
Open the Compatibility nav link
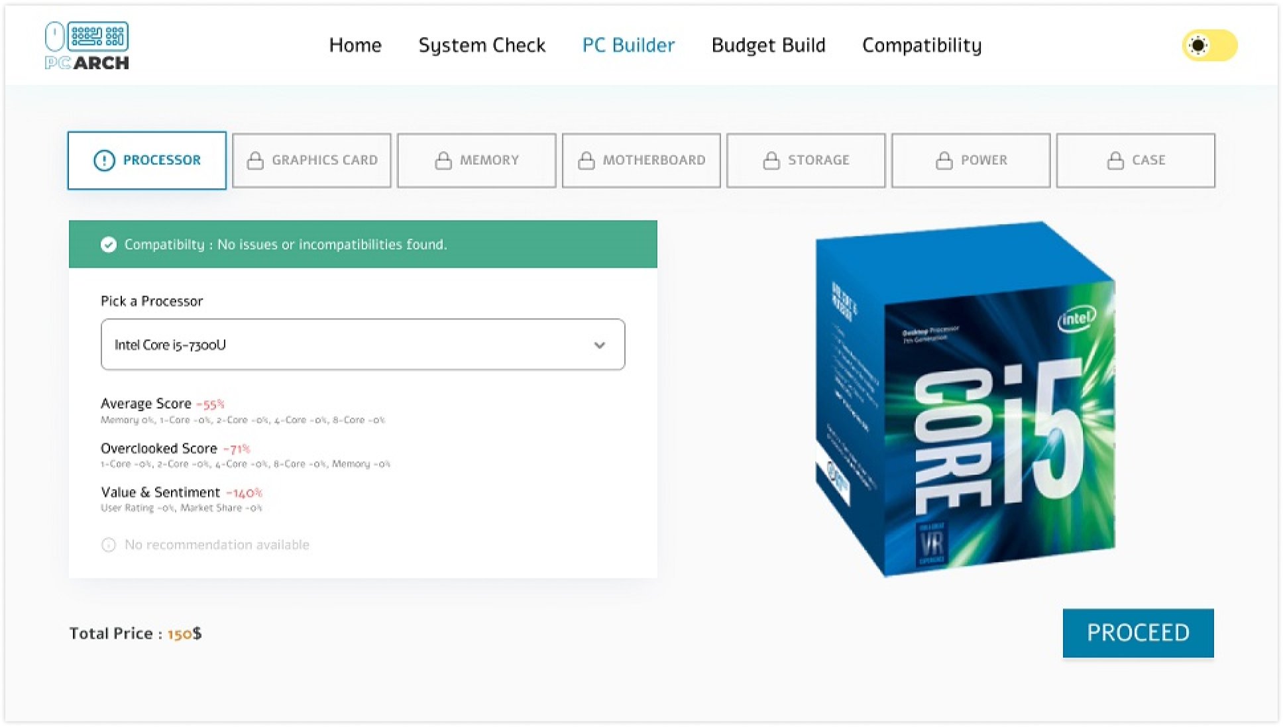[921, 45]
